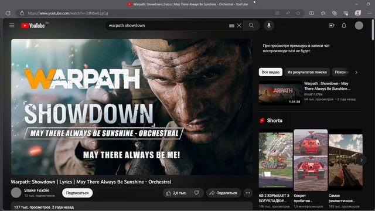Select 'Из результатов поиска' chip
375x211 pixels.
(x=307, y=72)
